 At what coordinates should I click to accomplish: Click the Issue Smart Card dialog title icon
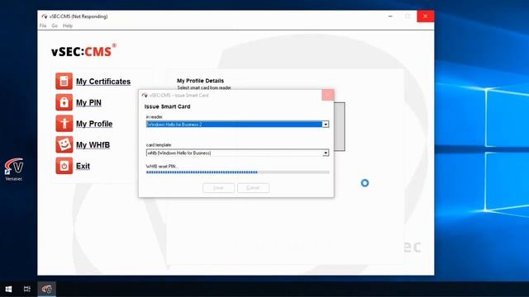coord(145,96)
